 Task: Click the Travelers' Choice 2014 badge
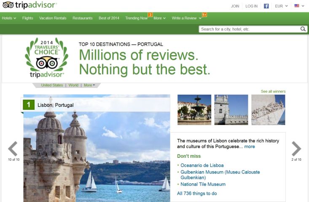point(46,58)
